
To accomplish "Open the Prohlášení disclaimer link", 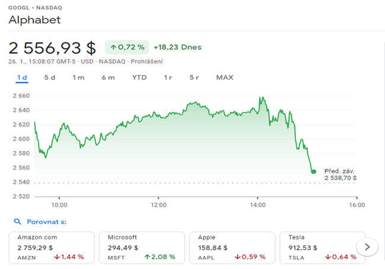I will point(147,62).
